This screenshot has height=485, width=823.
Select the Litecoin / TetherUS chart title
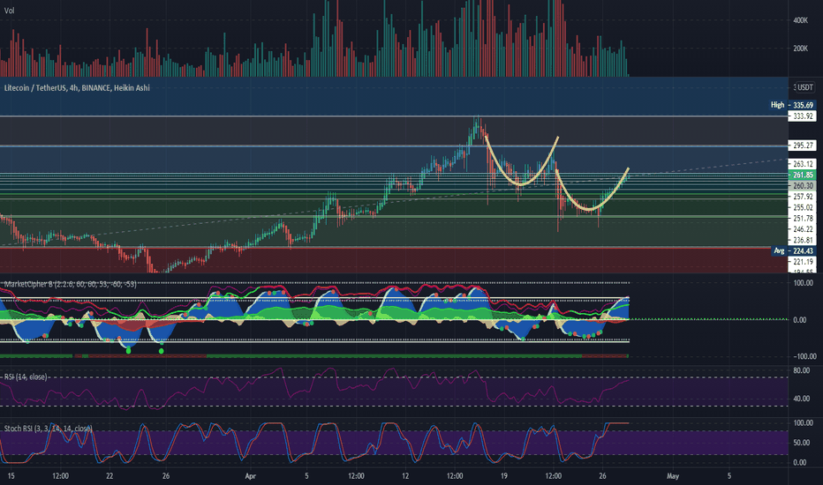(x=77, y=87)
